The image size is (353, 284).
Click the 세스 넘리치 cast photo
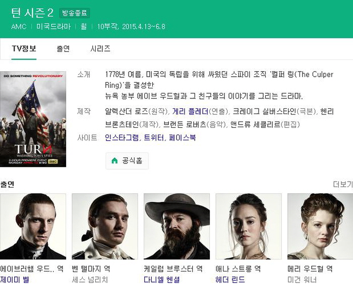[x=105, y=226]
